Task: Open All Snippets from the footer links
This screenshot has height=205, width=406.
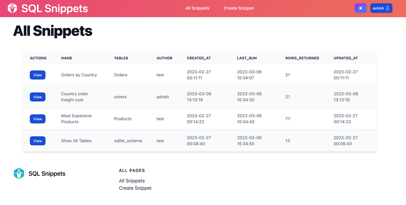Action: coord(132,181)
